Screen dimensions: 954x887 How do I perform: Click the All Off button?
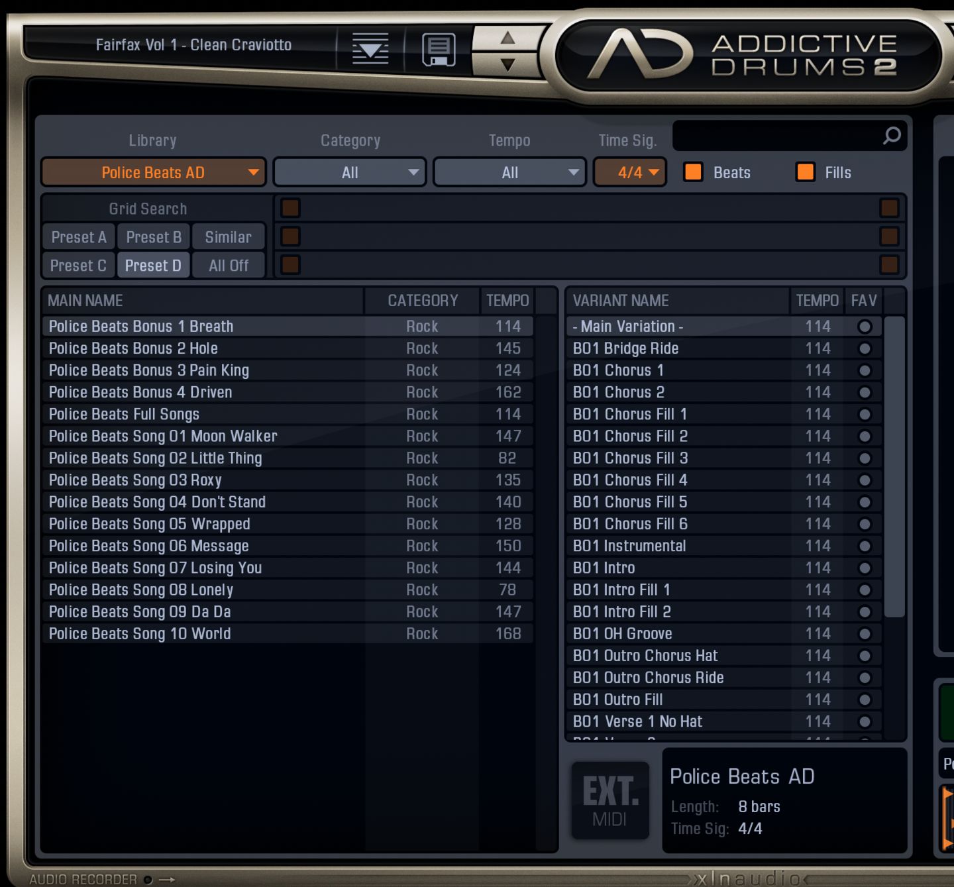[229, 266]
